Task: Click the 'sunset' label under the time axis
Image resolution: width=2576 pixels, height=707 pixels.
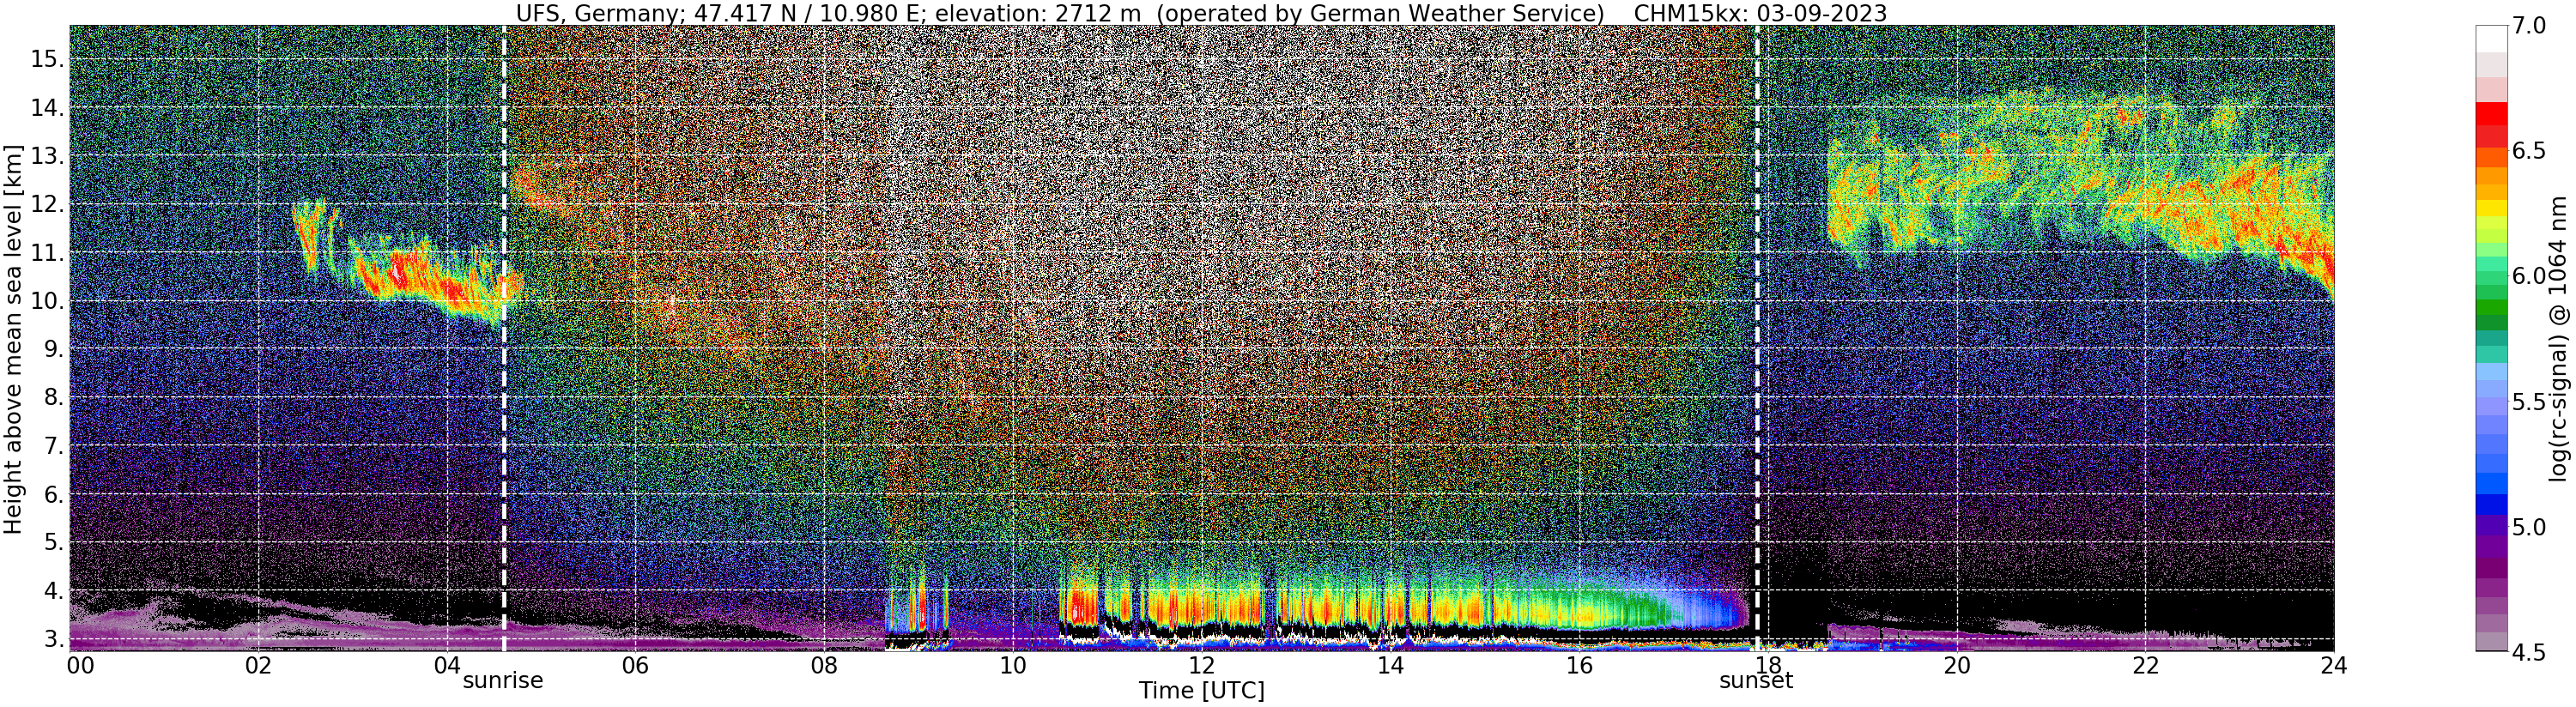Action: tap(1756, 681)
